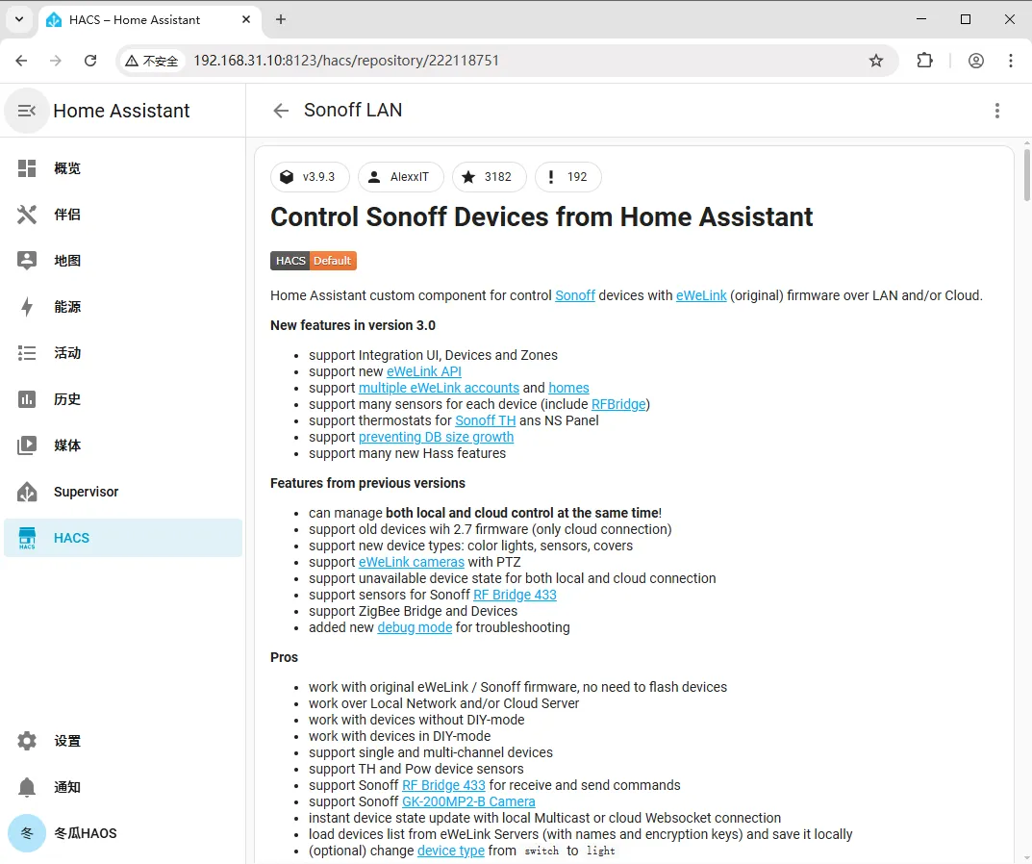Open the RFBridge link

[618, 404]
